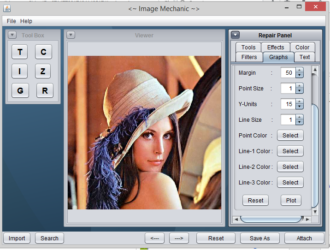Click the Save As button
This screenshot has height=250, width=330.
click(259, 238)
